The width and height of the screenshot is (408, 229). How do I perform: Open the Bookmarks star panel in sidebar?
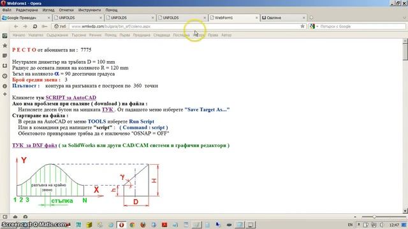[x=4, y=46]
